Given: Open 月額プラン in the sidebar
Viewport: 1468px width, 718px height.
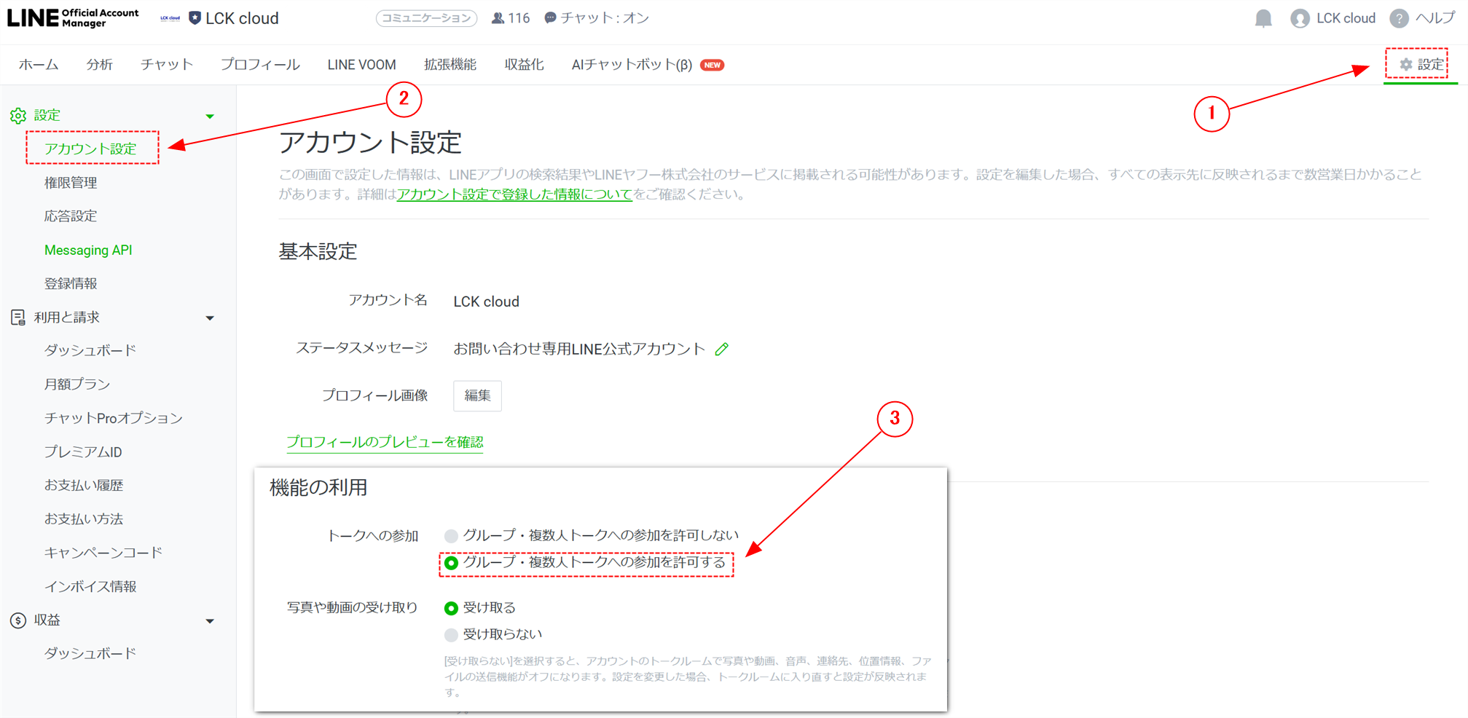Looking at the screenshot, I should click(x=77, y=384).
